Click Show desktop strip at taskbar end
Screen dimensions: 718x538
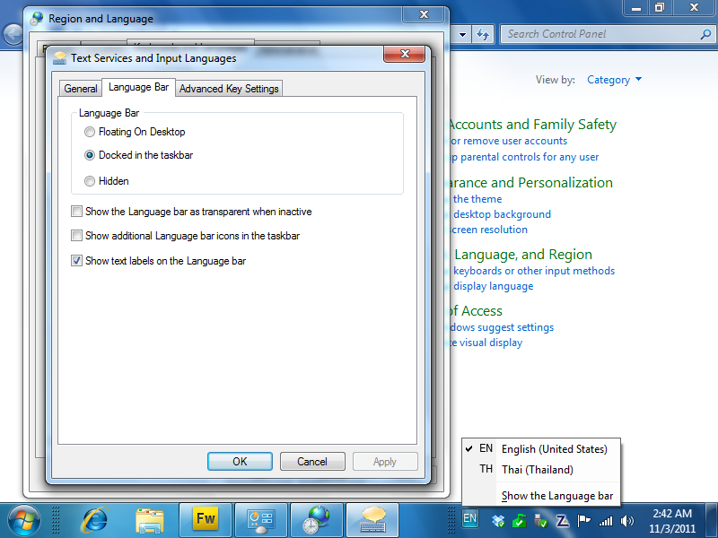coord(713,521)
